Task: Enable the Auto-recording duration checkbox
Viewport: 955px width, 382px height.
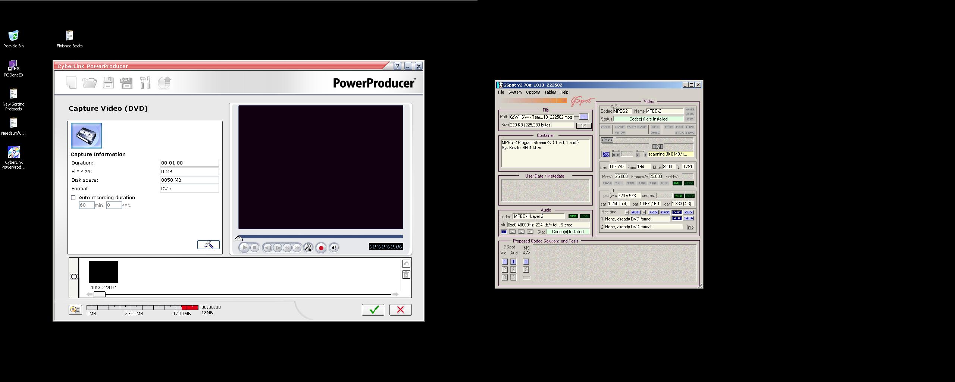Action: point(73,198)
